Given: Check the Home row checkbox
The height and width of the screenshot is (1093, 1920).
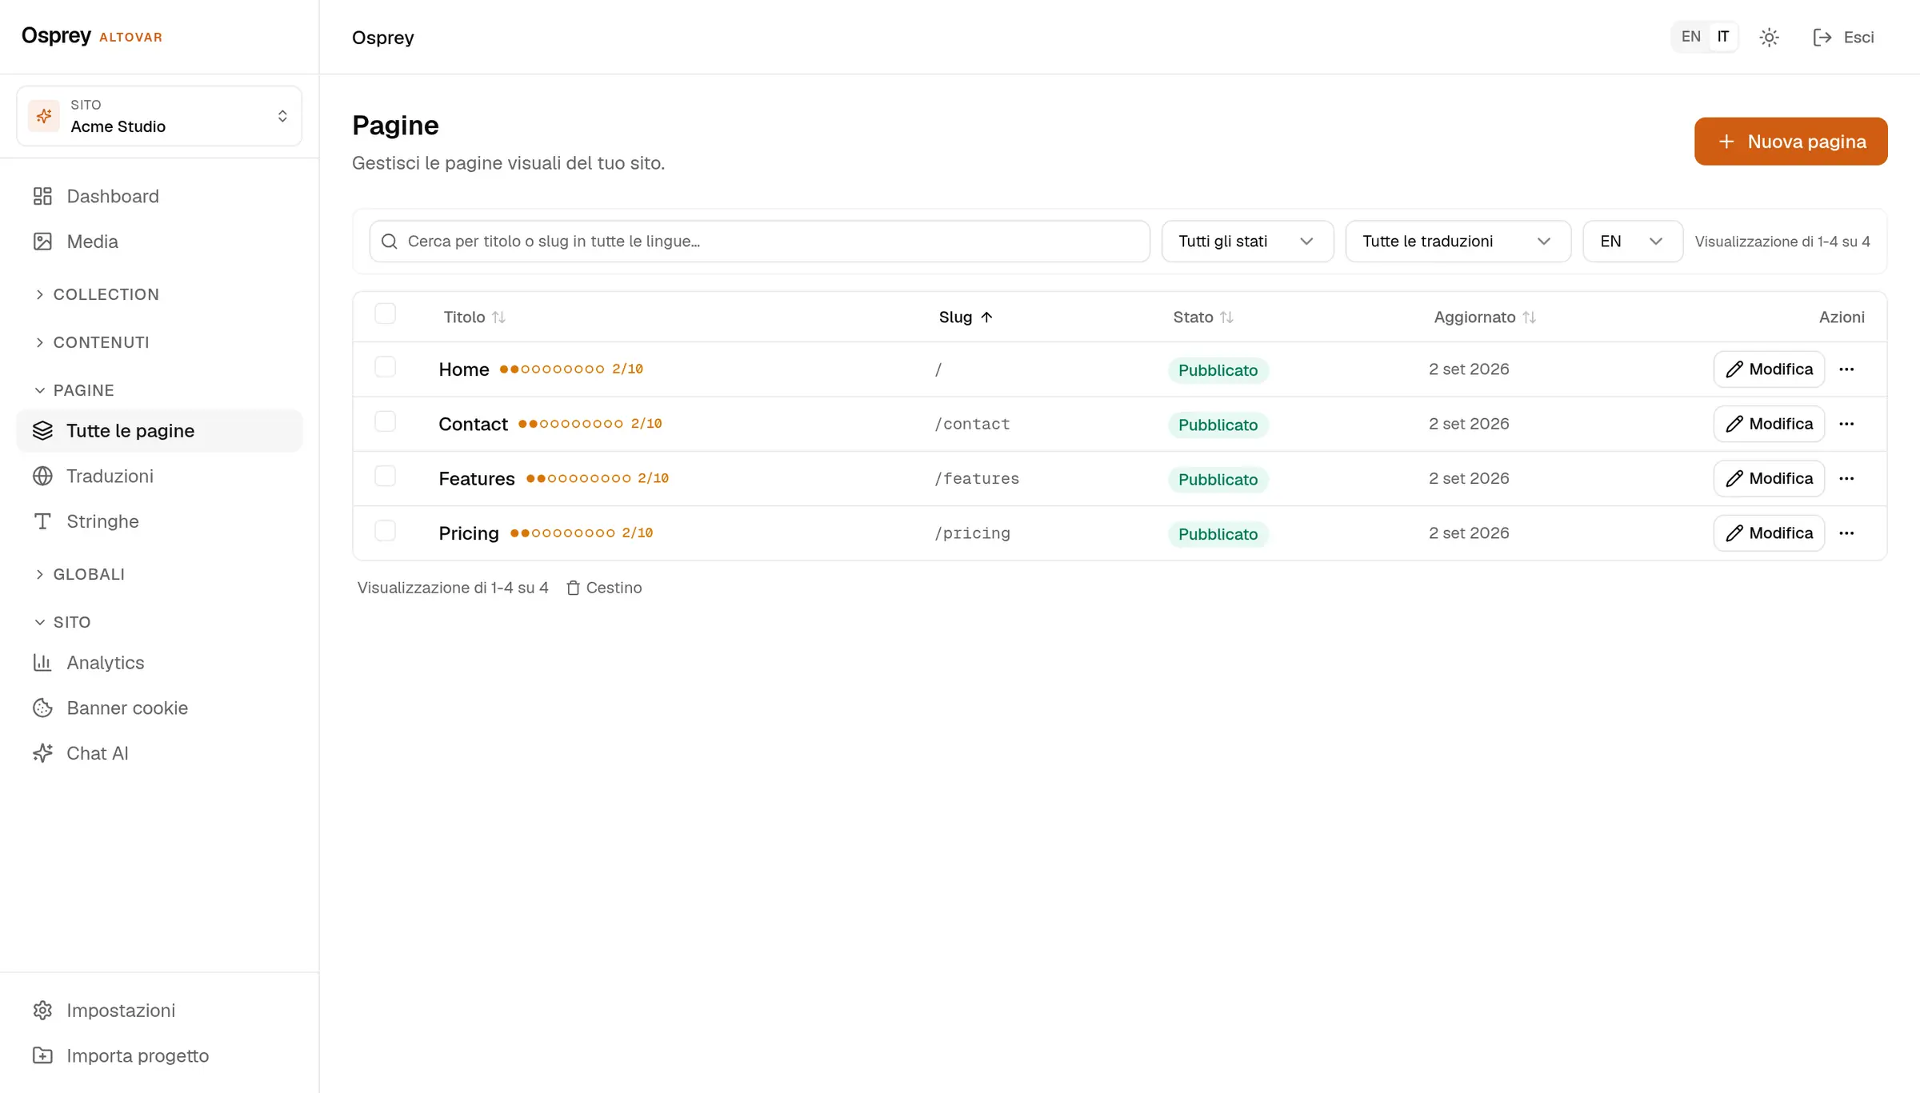Looking at the screenshot, I should point(385,366).
